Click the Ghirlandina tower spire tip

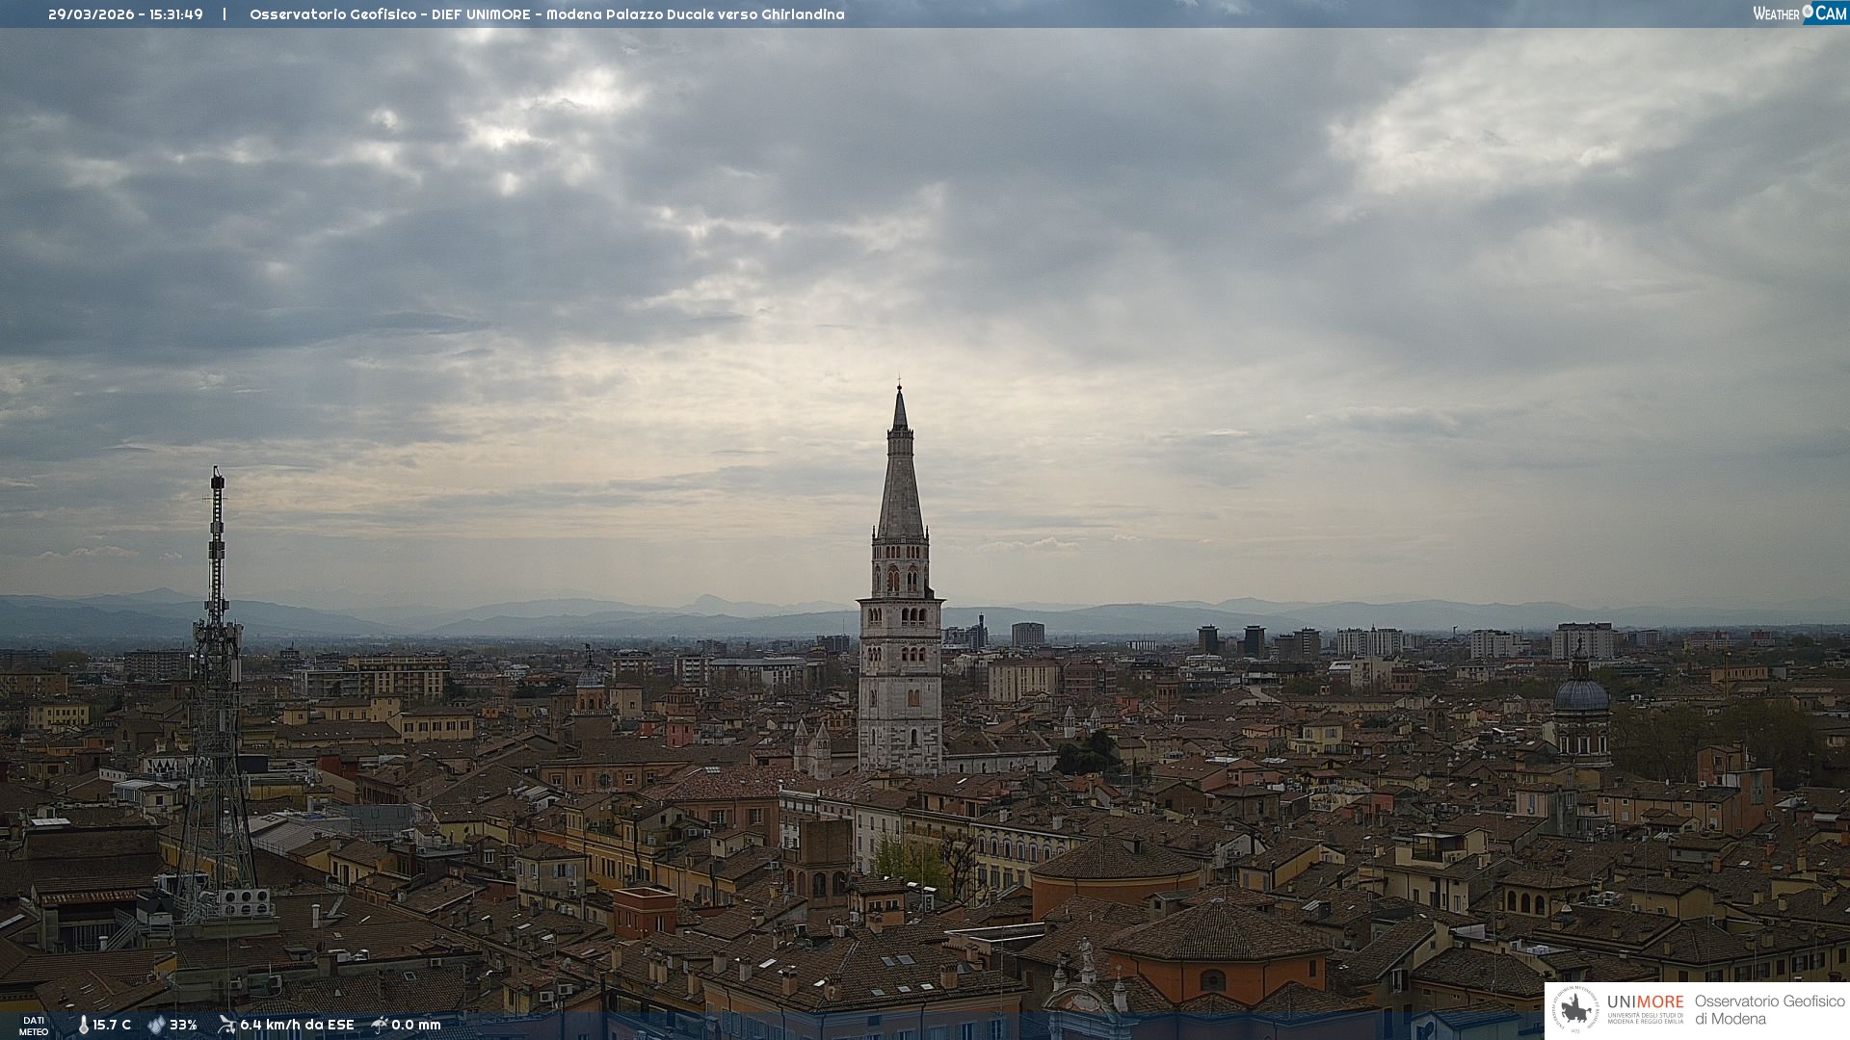[900, 389]
